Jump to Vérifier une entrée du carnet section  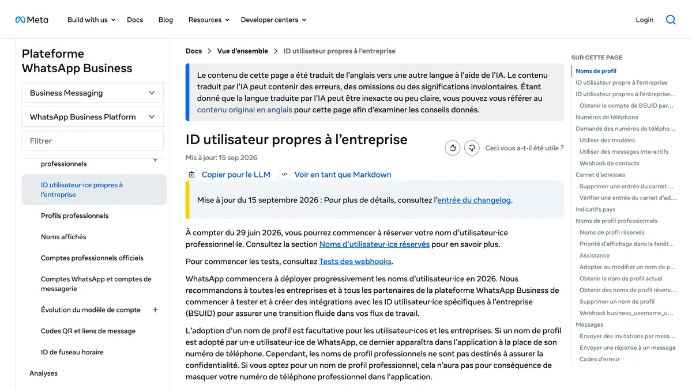click(x=628, y=198)
